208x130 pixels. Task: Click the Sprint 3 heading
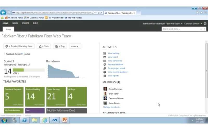point(9,61)
